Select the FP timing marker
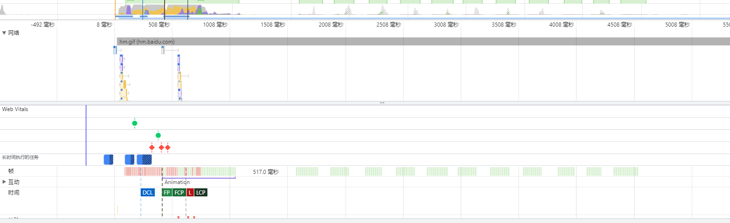730x223 pixels. [167, 193]
